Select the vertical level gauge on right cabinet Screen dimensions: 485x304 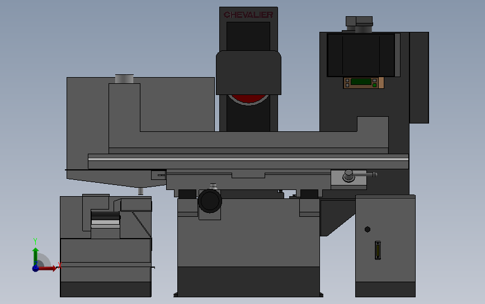pos(378,250)
